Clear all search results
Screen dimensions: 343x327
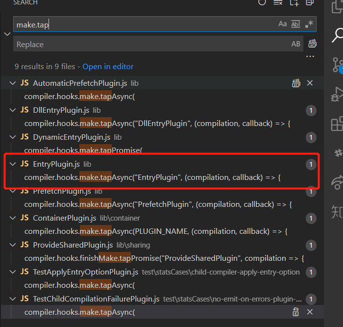coord(278,2)
